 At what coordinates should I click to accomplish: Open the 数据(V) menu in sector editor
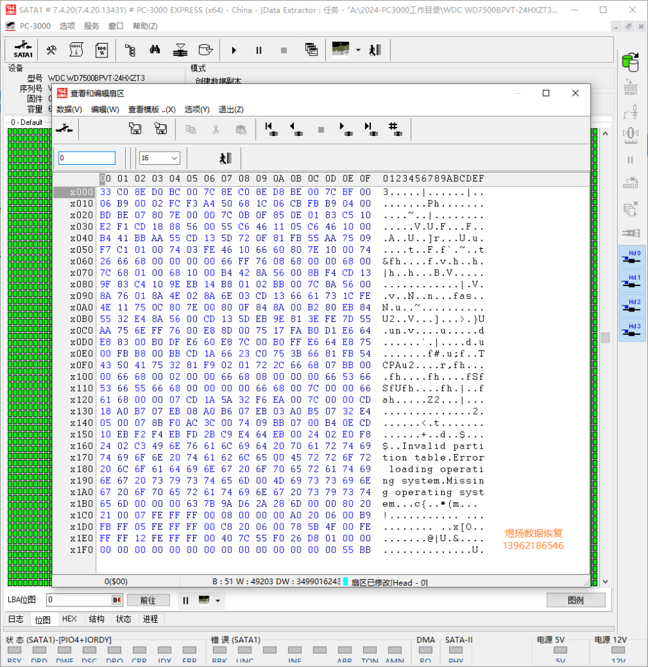tap(69, 109)
